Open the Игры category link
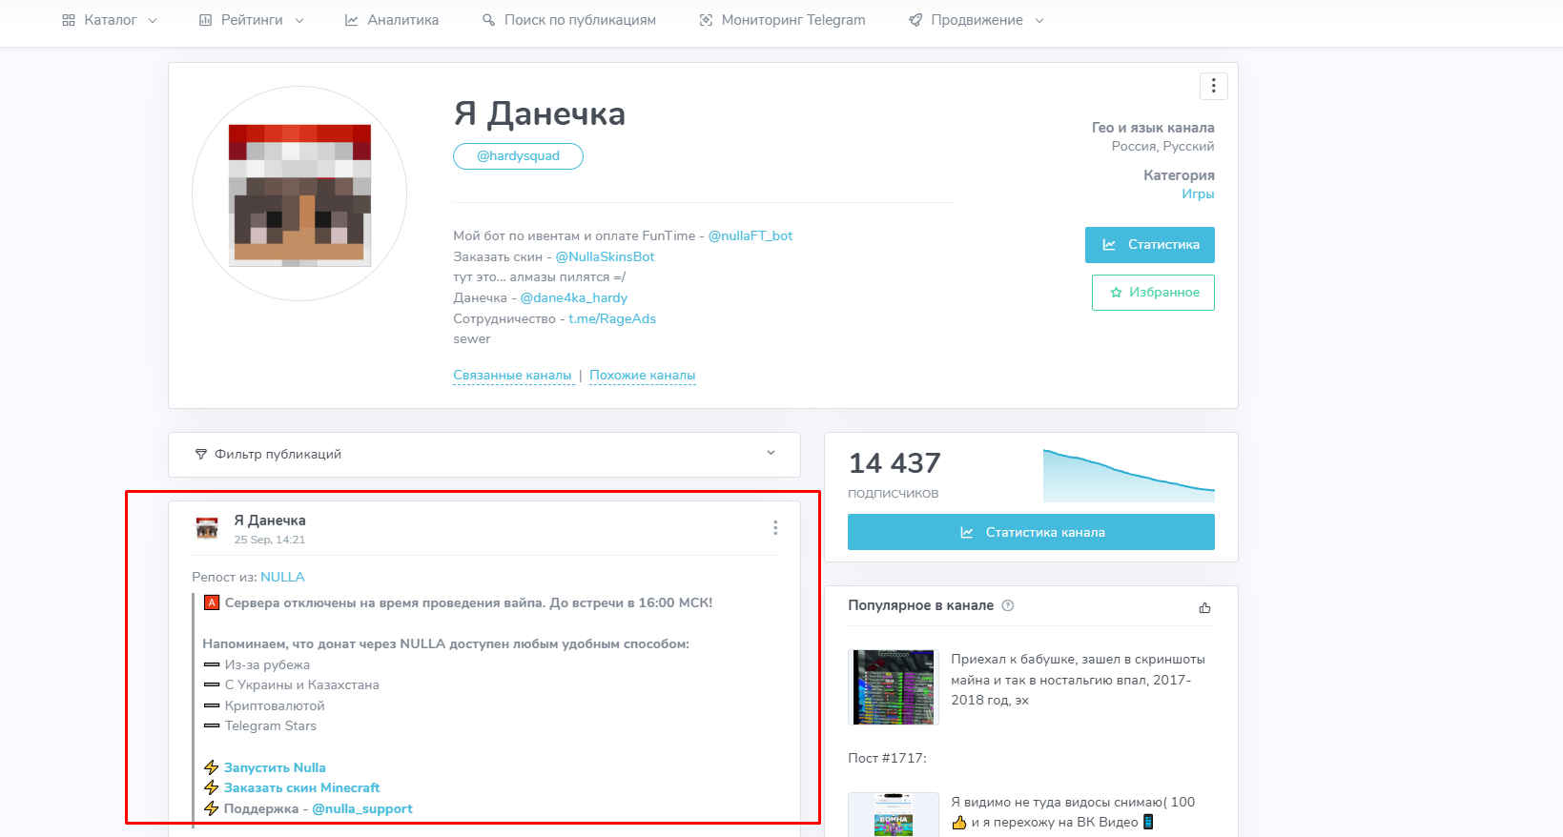1563x837 pixels. click(x=1198, y=194)
